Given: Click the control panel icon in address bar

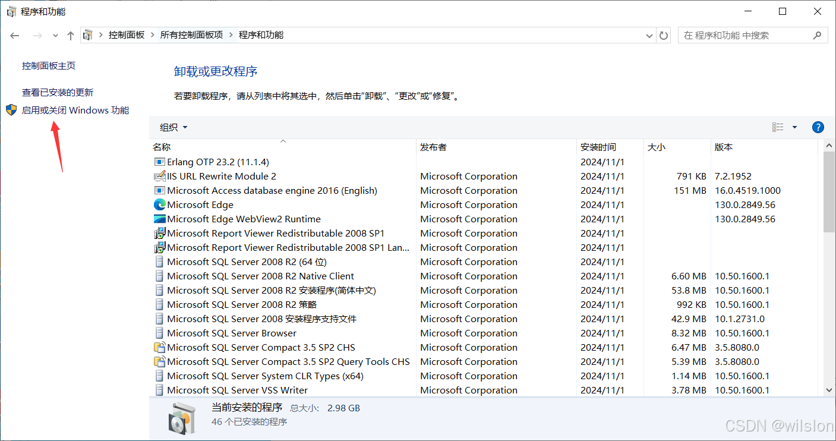Looking at the screenshot, I should [88, 35].
